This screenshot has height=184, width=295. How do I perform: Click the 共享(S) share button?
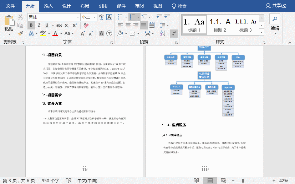276,6
